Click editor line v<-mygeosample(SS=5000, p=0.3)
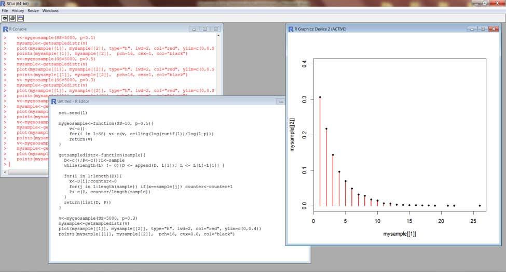This screenshot has width=506, height=272. [98, 218]
